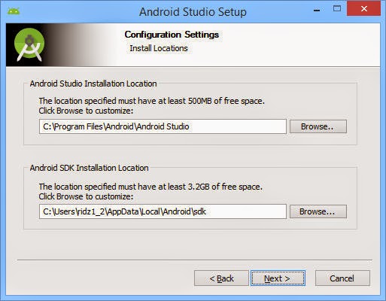Viewport: 386px width, 301px height.
Task: Click the Android SDK path field
Action: 163,211
